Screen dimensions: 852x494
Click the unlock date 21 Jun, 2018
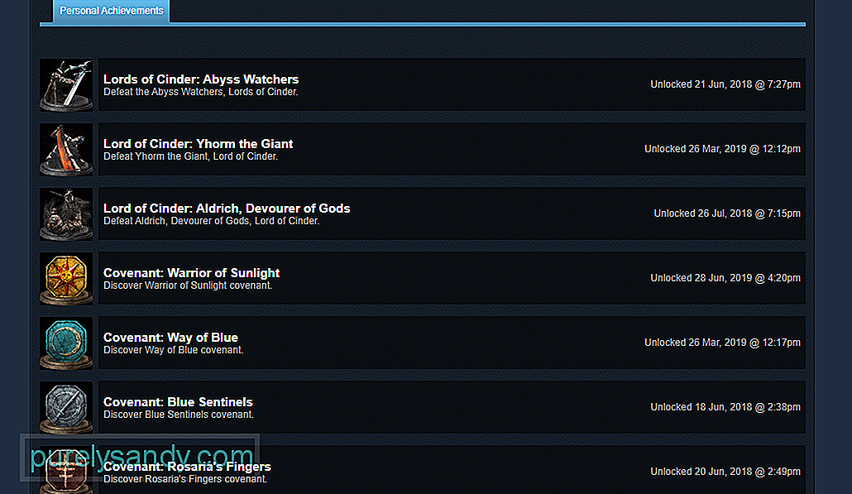(725, 84)
